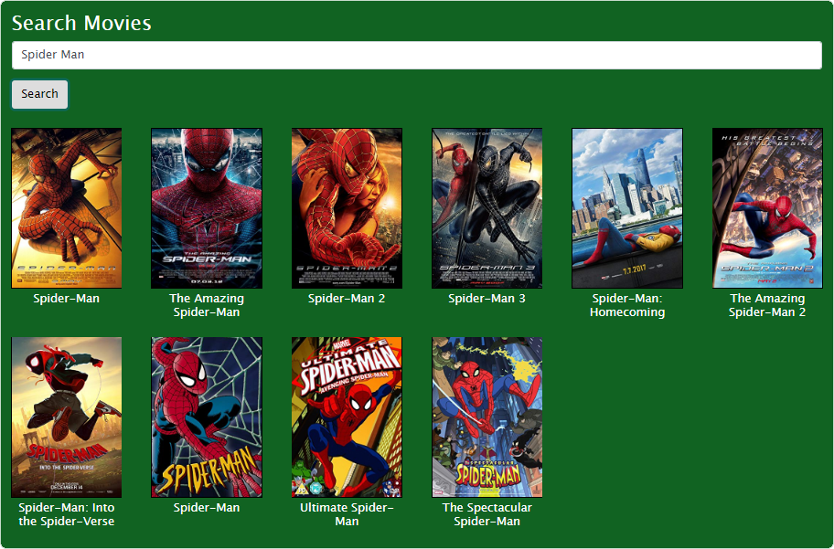This screenshot has height=549, width=834.
Task: Open The Amazing Spider-Man poster dated 07.03.12
Action: pyautogui.click(x=207, y=208)
